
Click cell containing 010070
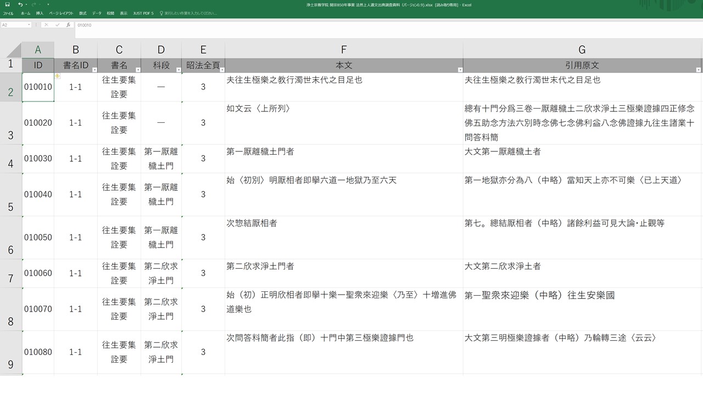(38, 309)
